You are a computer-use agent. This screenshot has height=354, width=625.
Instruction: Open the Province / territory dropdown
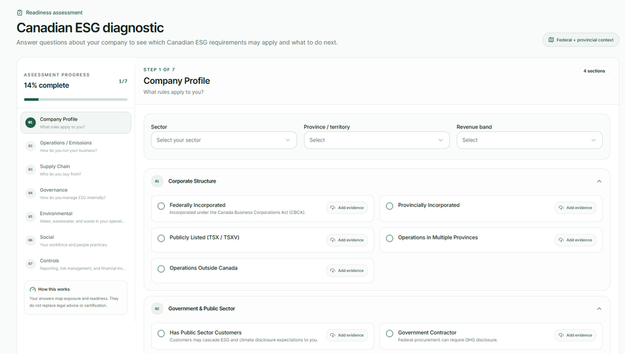(x=376, y=140)
